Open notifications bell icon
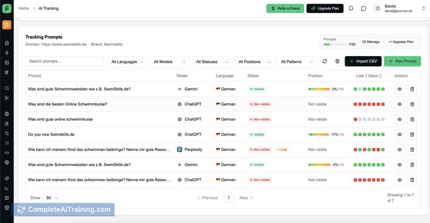Image resolution: width=430 pixels, height=223 pixels. point(351,8)
